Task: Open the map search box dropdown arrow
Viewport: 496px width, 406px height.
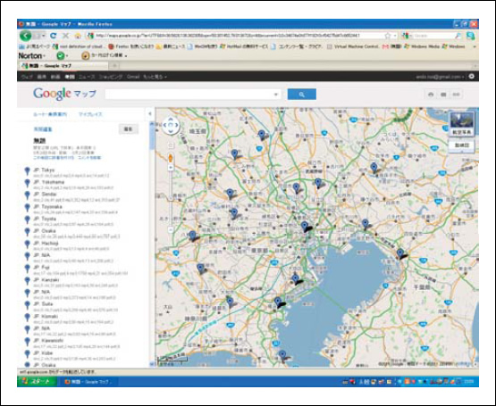Action: [276, 95]
